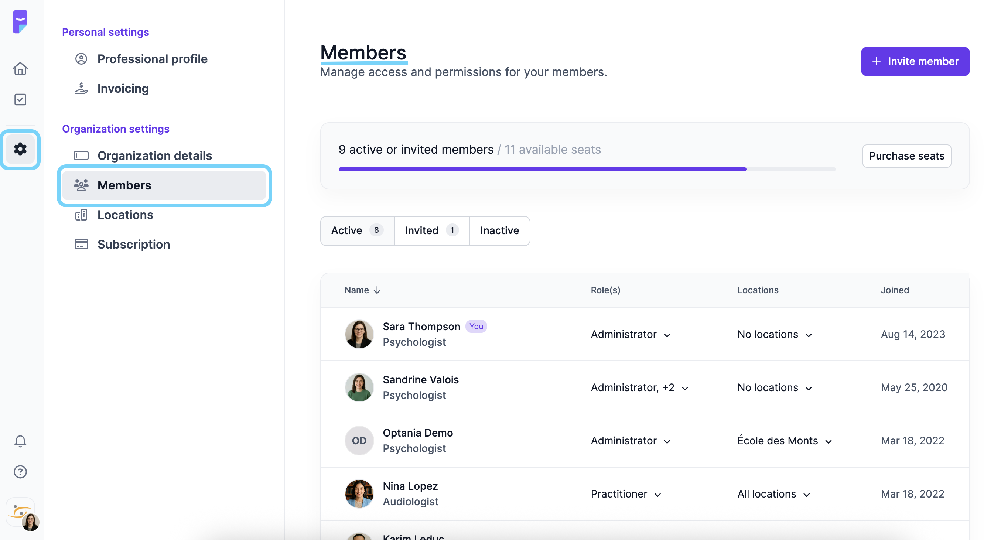The width and height of the screenshot is (1001, 540).
Task: Click the Members people icon
Action: click(x=81, y=185)
